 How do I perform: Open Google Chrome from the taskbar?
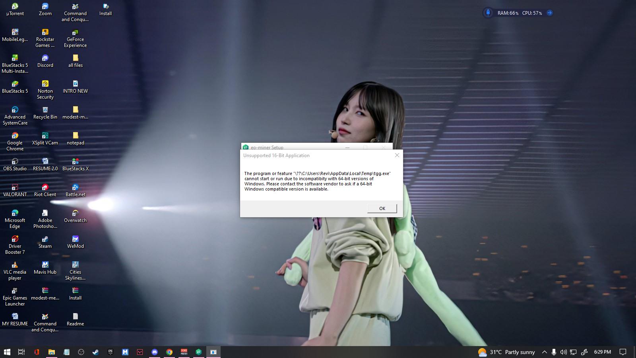(x=169, y=352)
